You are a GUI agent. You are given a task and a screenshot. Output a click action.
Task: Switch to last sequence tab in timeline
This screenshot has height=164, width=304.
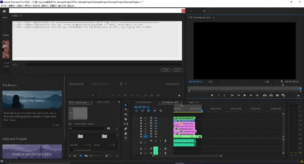(194, 102)
